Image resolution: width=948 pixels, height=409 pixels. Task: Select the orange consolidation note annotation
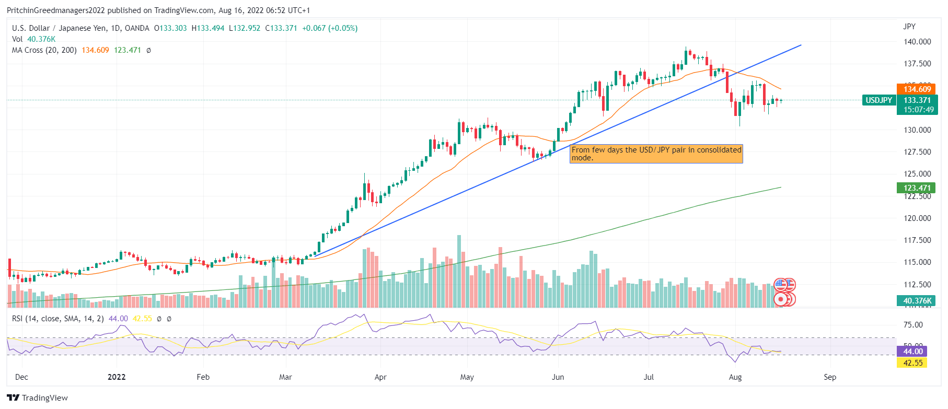pyautogui.click(x=656, y=154)
